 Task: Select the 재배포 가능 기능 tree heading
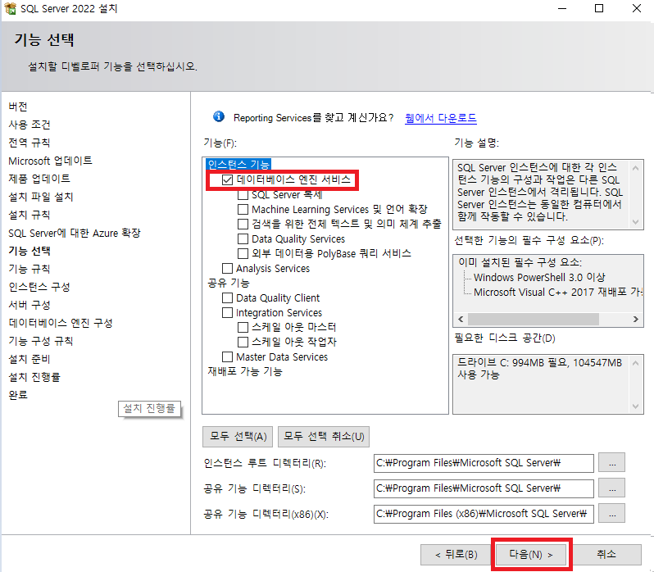pyautogui.click(x=245, y=371)
